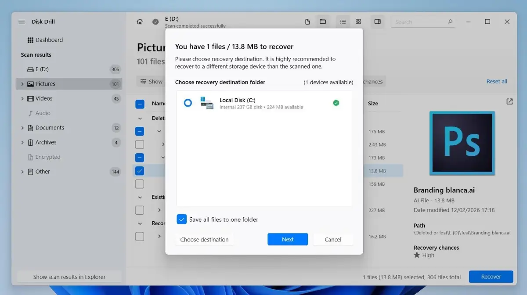527x295 pixels.
Task: Toggle checkbox in the 16.2 MB row
Action: point(140,237)
